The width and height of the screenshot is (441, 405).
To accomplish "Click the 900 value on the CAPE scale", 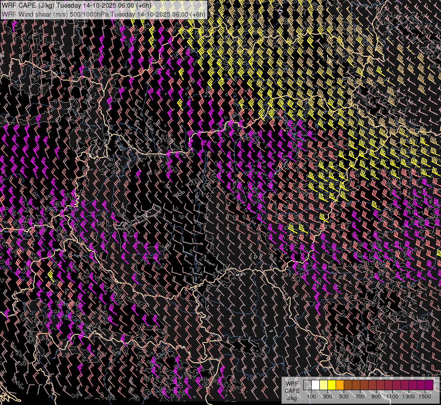I will pos(376,396).
